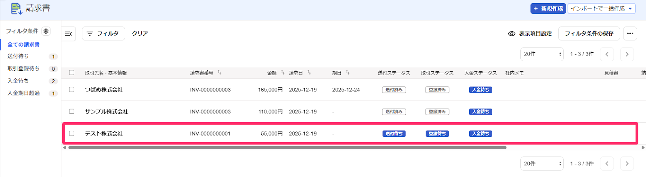Toggle the select-all checkbox in table header
The width and height of the screenshot is (646, 177).
[x=71, y=72]
